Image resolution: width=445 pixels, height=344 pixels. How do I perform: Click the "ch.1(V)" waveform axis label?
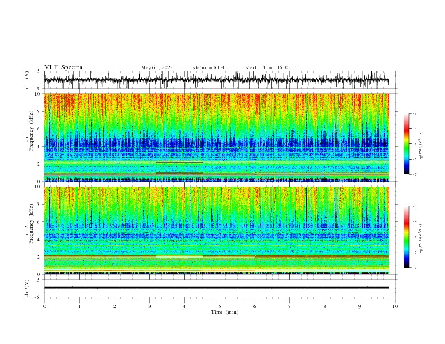27,80
